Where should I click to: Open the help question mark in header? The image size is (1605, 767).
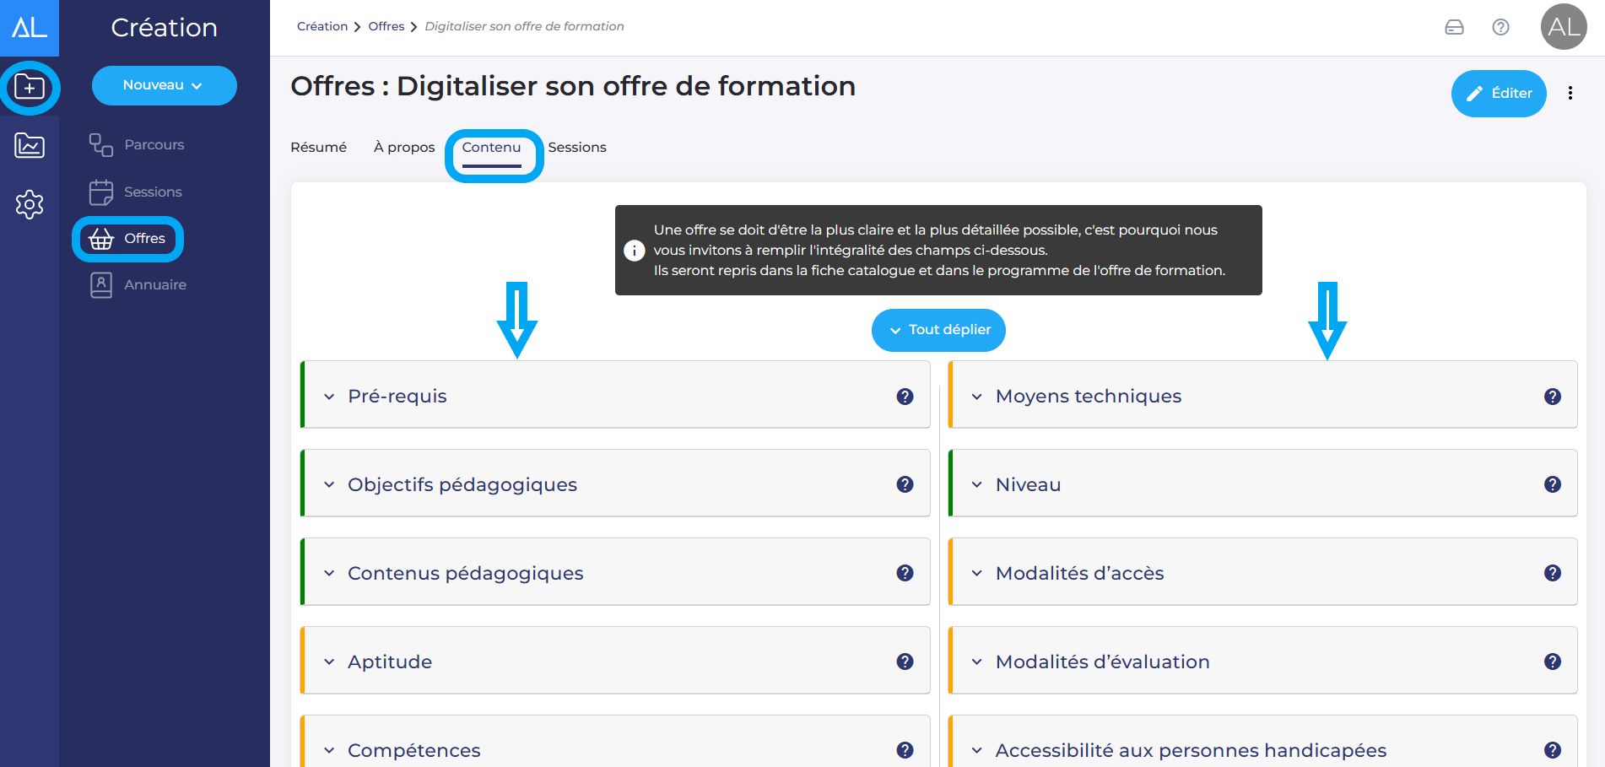[x=1500, y=27]
